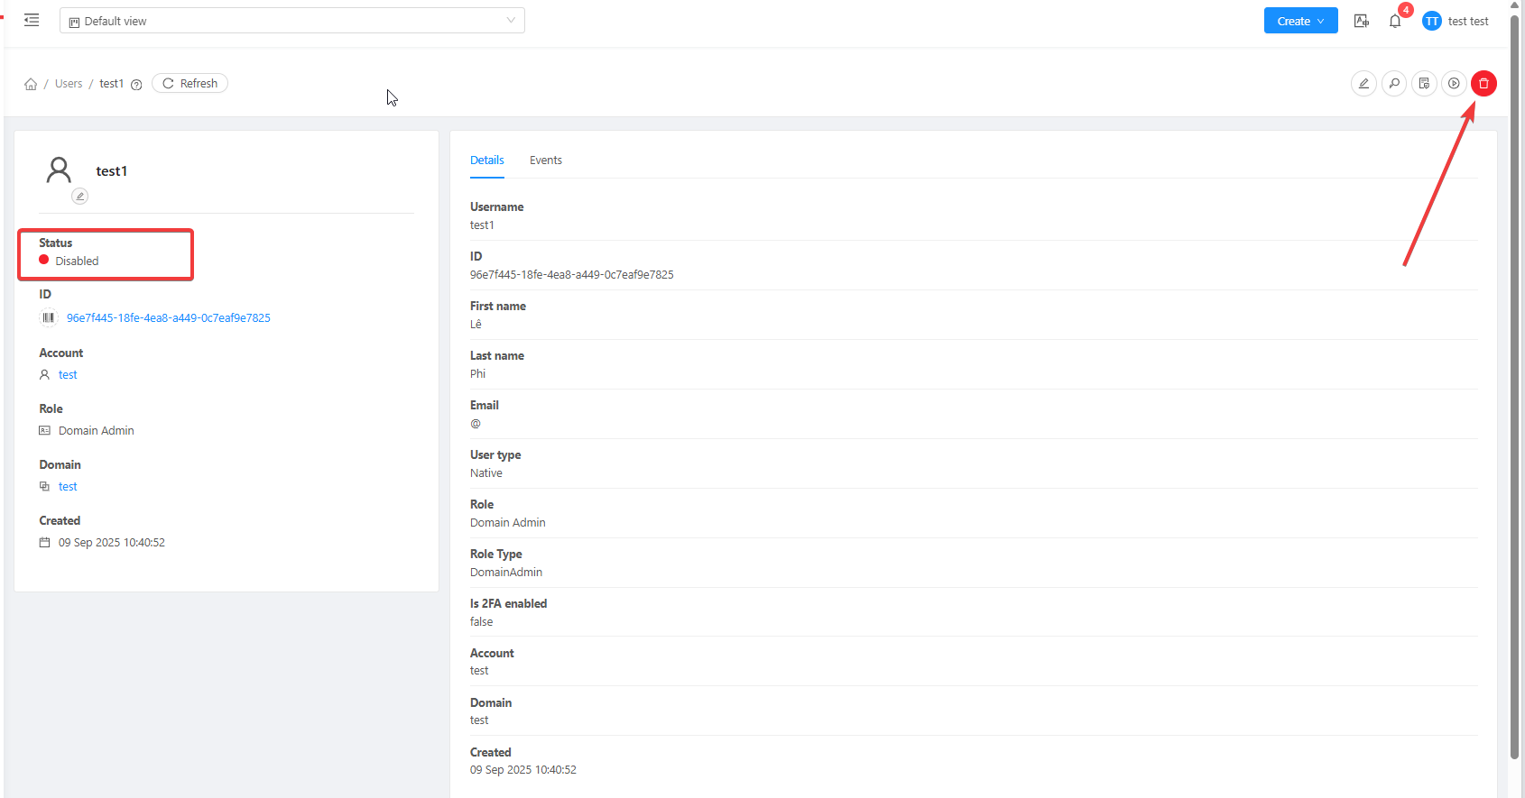Open the notifications bell
This screenshot has width=1525, height=798.
(x=1395, y=22)
